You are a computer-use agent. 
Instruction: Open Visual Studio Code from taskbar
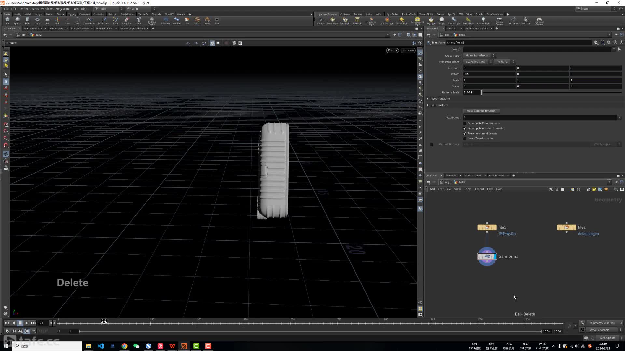[101, 346]
